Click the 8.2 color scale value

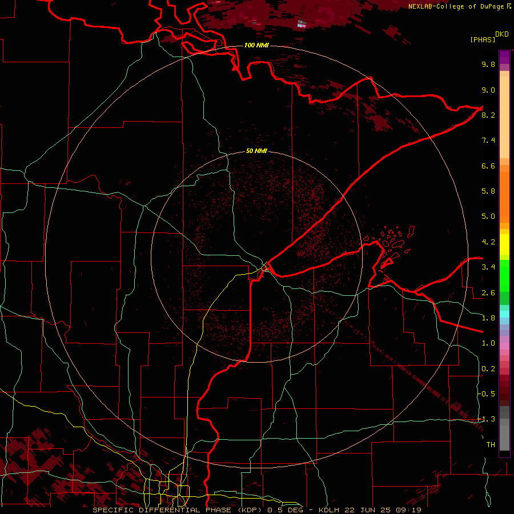pyautogui.click(x=488, y=115)
